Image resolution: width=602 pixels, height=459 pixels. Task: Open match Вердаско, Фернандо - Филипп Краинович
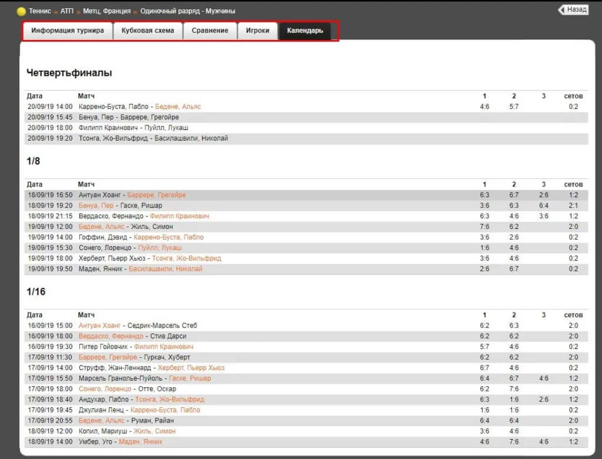144,216
